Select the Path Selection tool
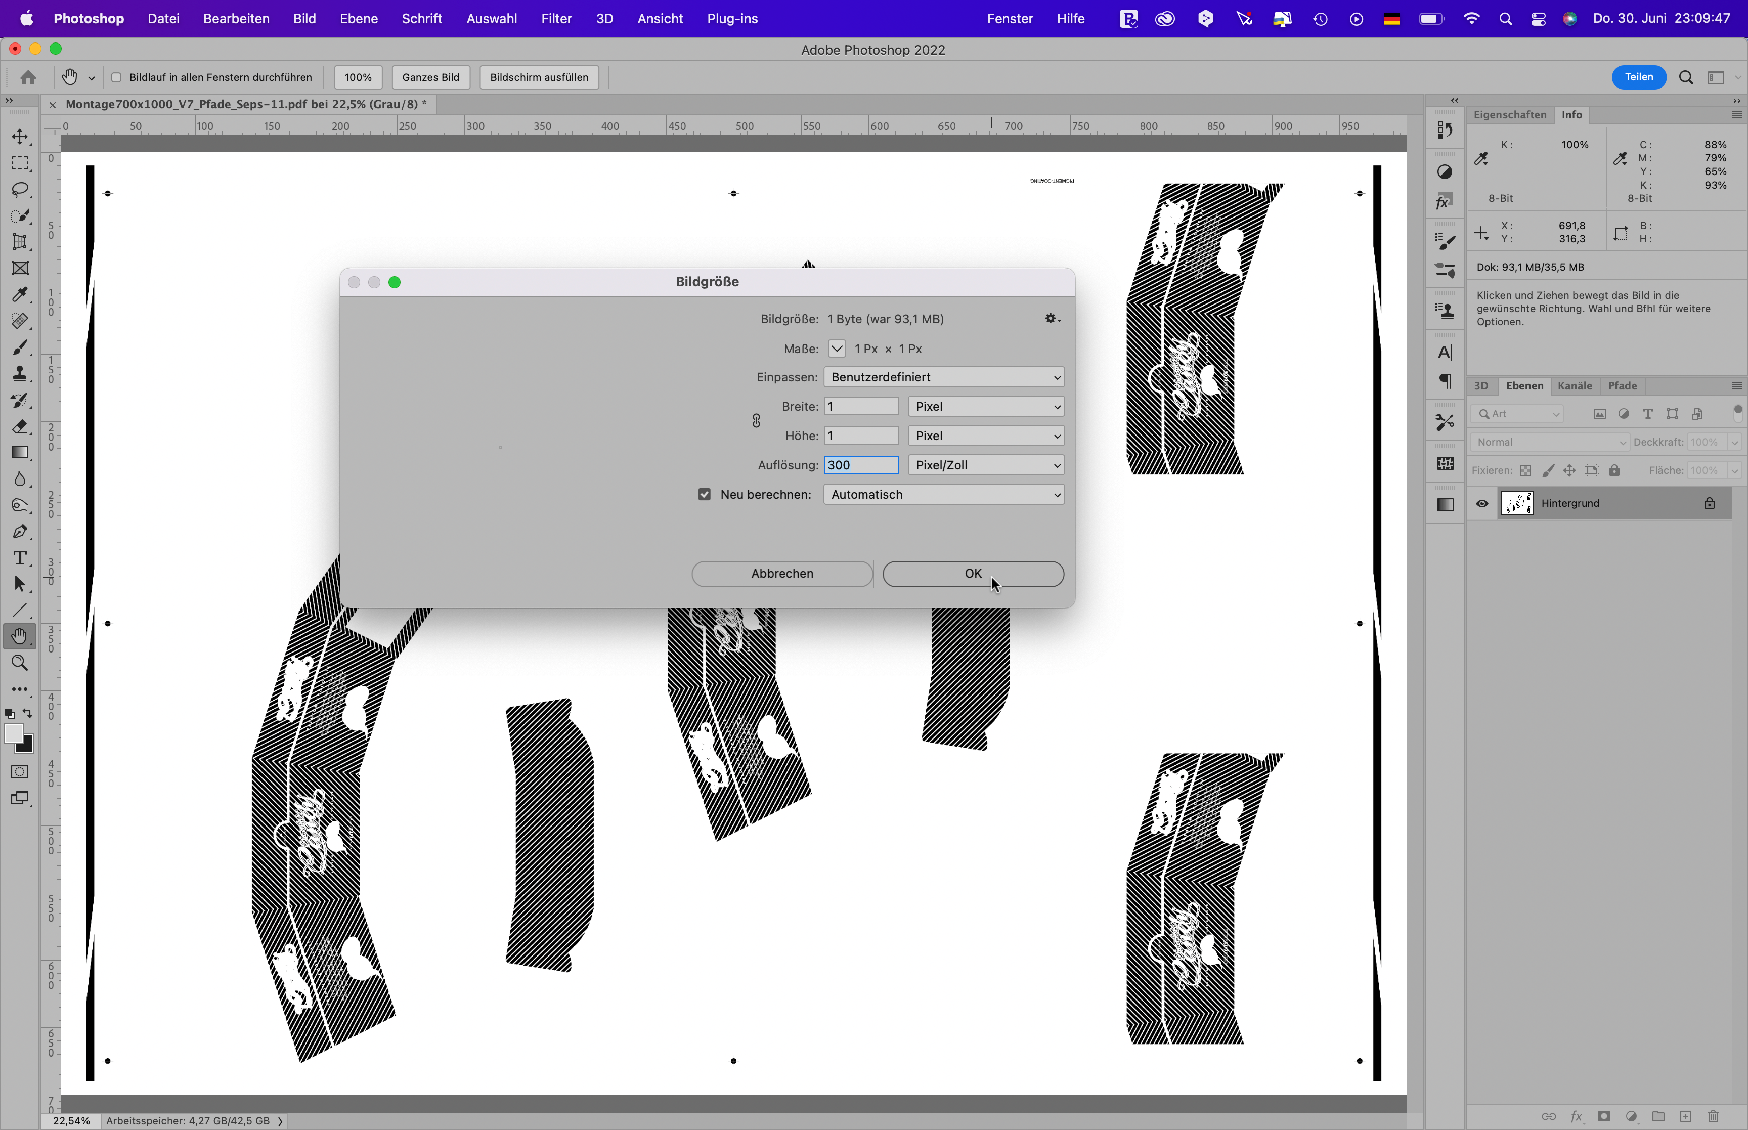The image size is (1748, 1130). [20, 584]
